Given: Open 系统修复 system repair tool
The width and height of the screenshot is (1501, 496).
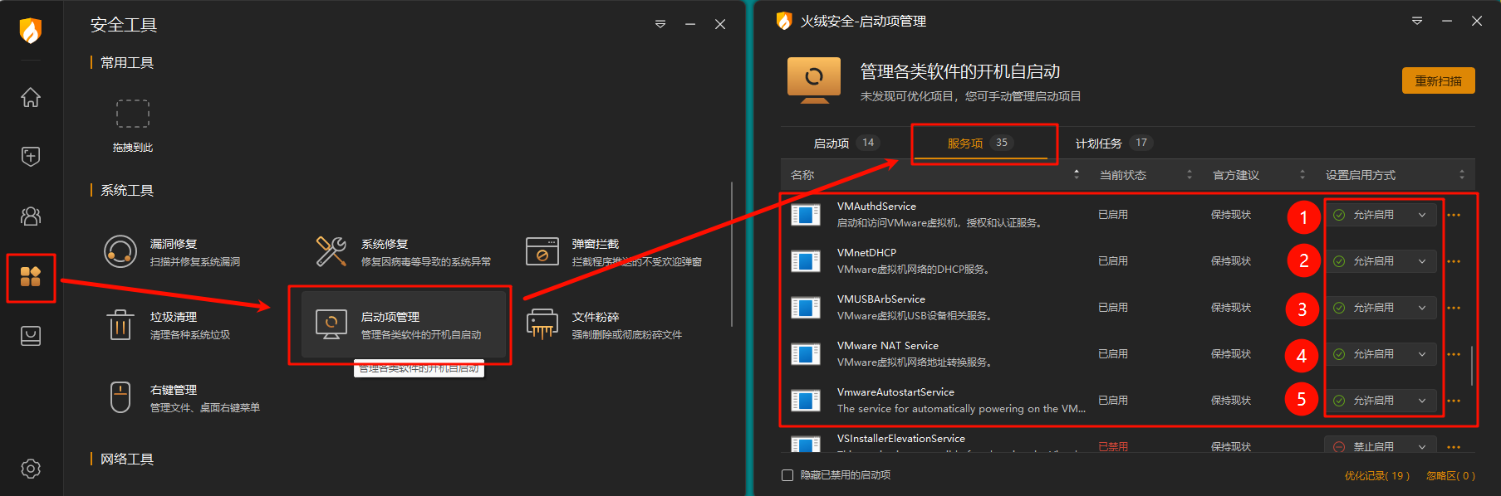Looking at the screenshot, I should click(404, 252).
